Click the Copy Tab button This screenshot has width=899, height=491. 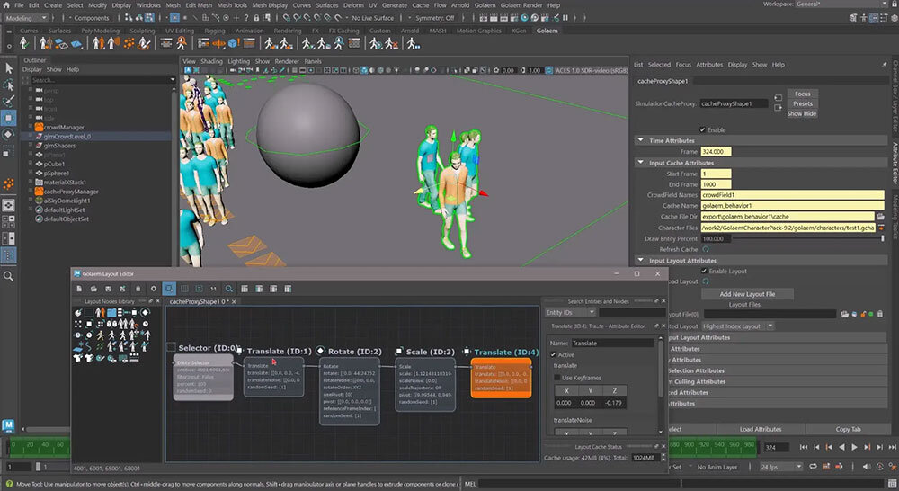point(848,429)
